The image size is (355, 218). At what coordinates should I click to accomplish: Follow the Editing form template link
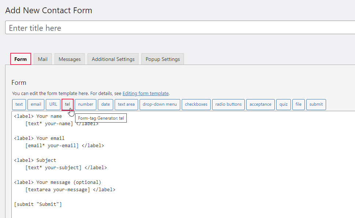(145, 94)
